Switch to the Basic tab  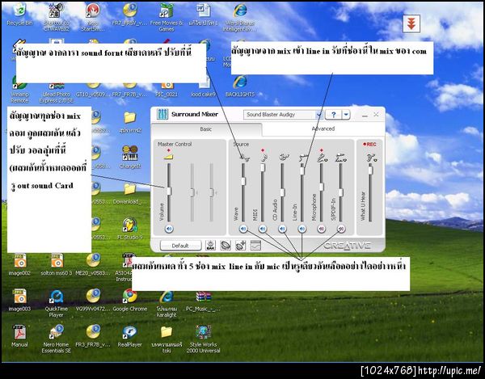coord(206,129)
